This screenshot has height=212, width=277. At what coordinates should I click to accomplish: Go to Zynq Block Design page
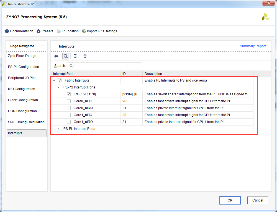22,56
